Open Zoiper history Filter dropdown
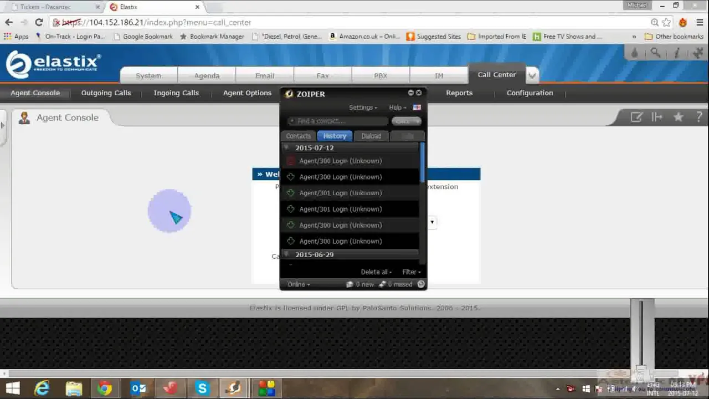This screenshot has height=399, width=709. (412, 272)
